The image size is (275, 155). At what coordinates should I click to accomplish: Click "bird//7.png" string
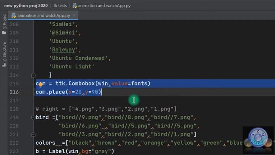click(x=172, y=118)
